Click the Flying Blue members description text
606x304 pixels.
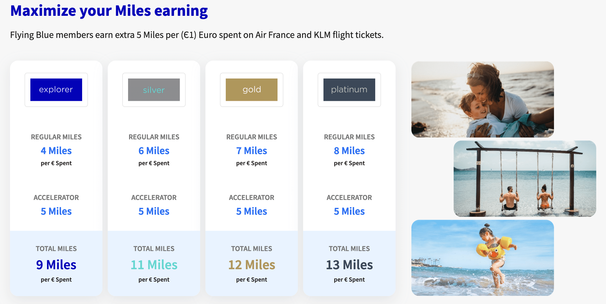[x=197, y=35]
